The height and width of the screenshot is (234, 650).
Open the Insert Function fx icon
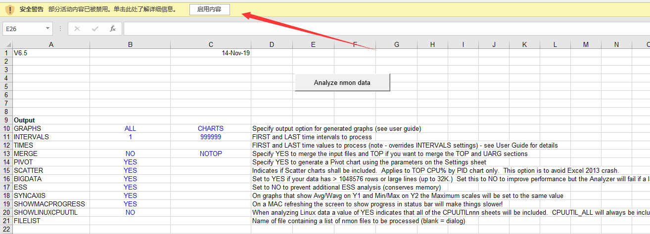coord(112,29)
